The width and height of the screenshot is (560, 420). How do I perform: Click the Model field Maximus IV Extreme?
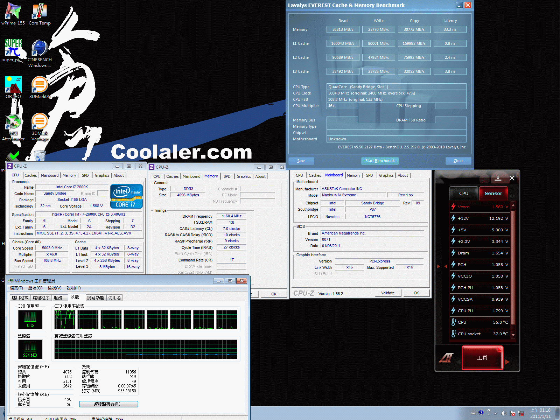[353, 195]
